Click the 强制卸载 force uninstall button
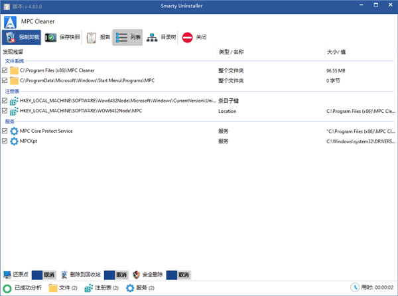The height and width of the screenshot is (296, 398). 21,38
